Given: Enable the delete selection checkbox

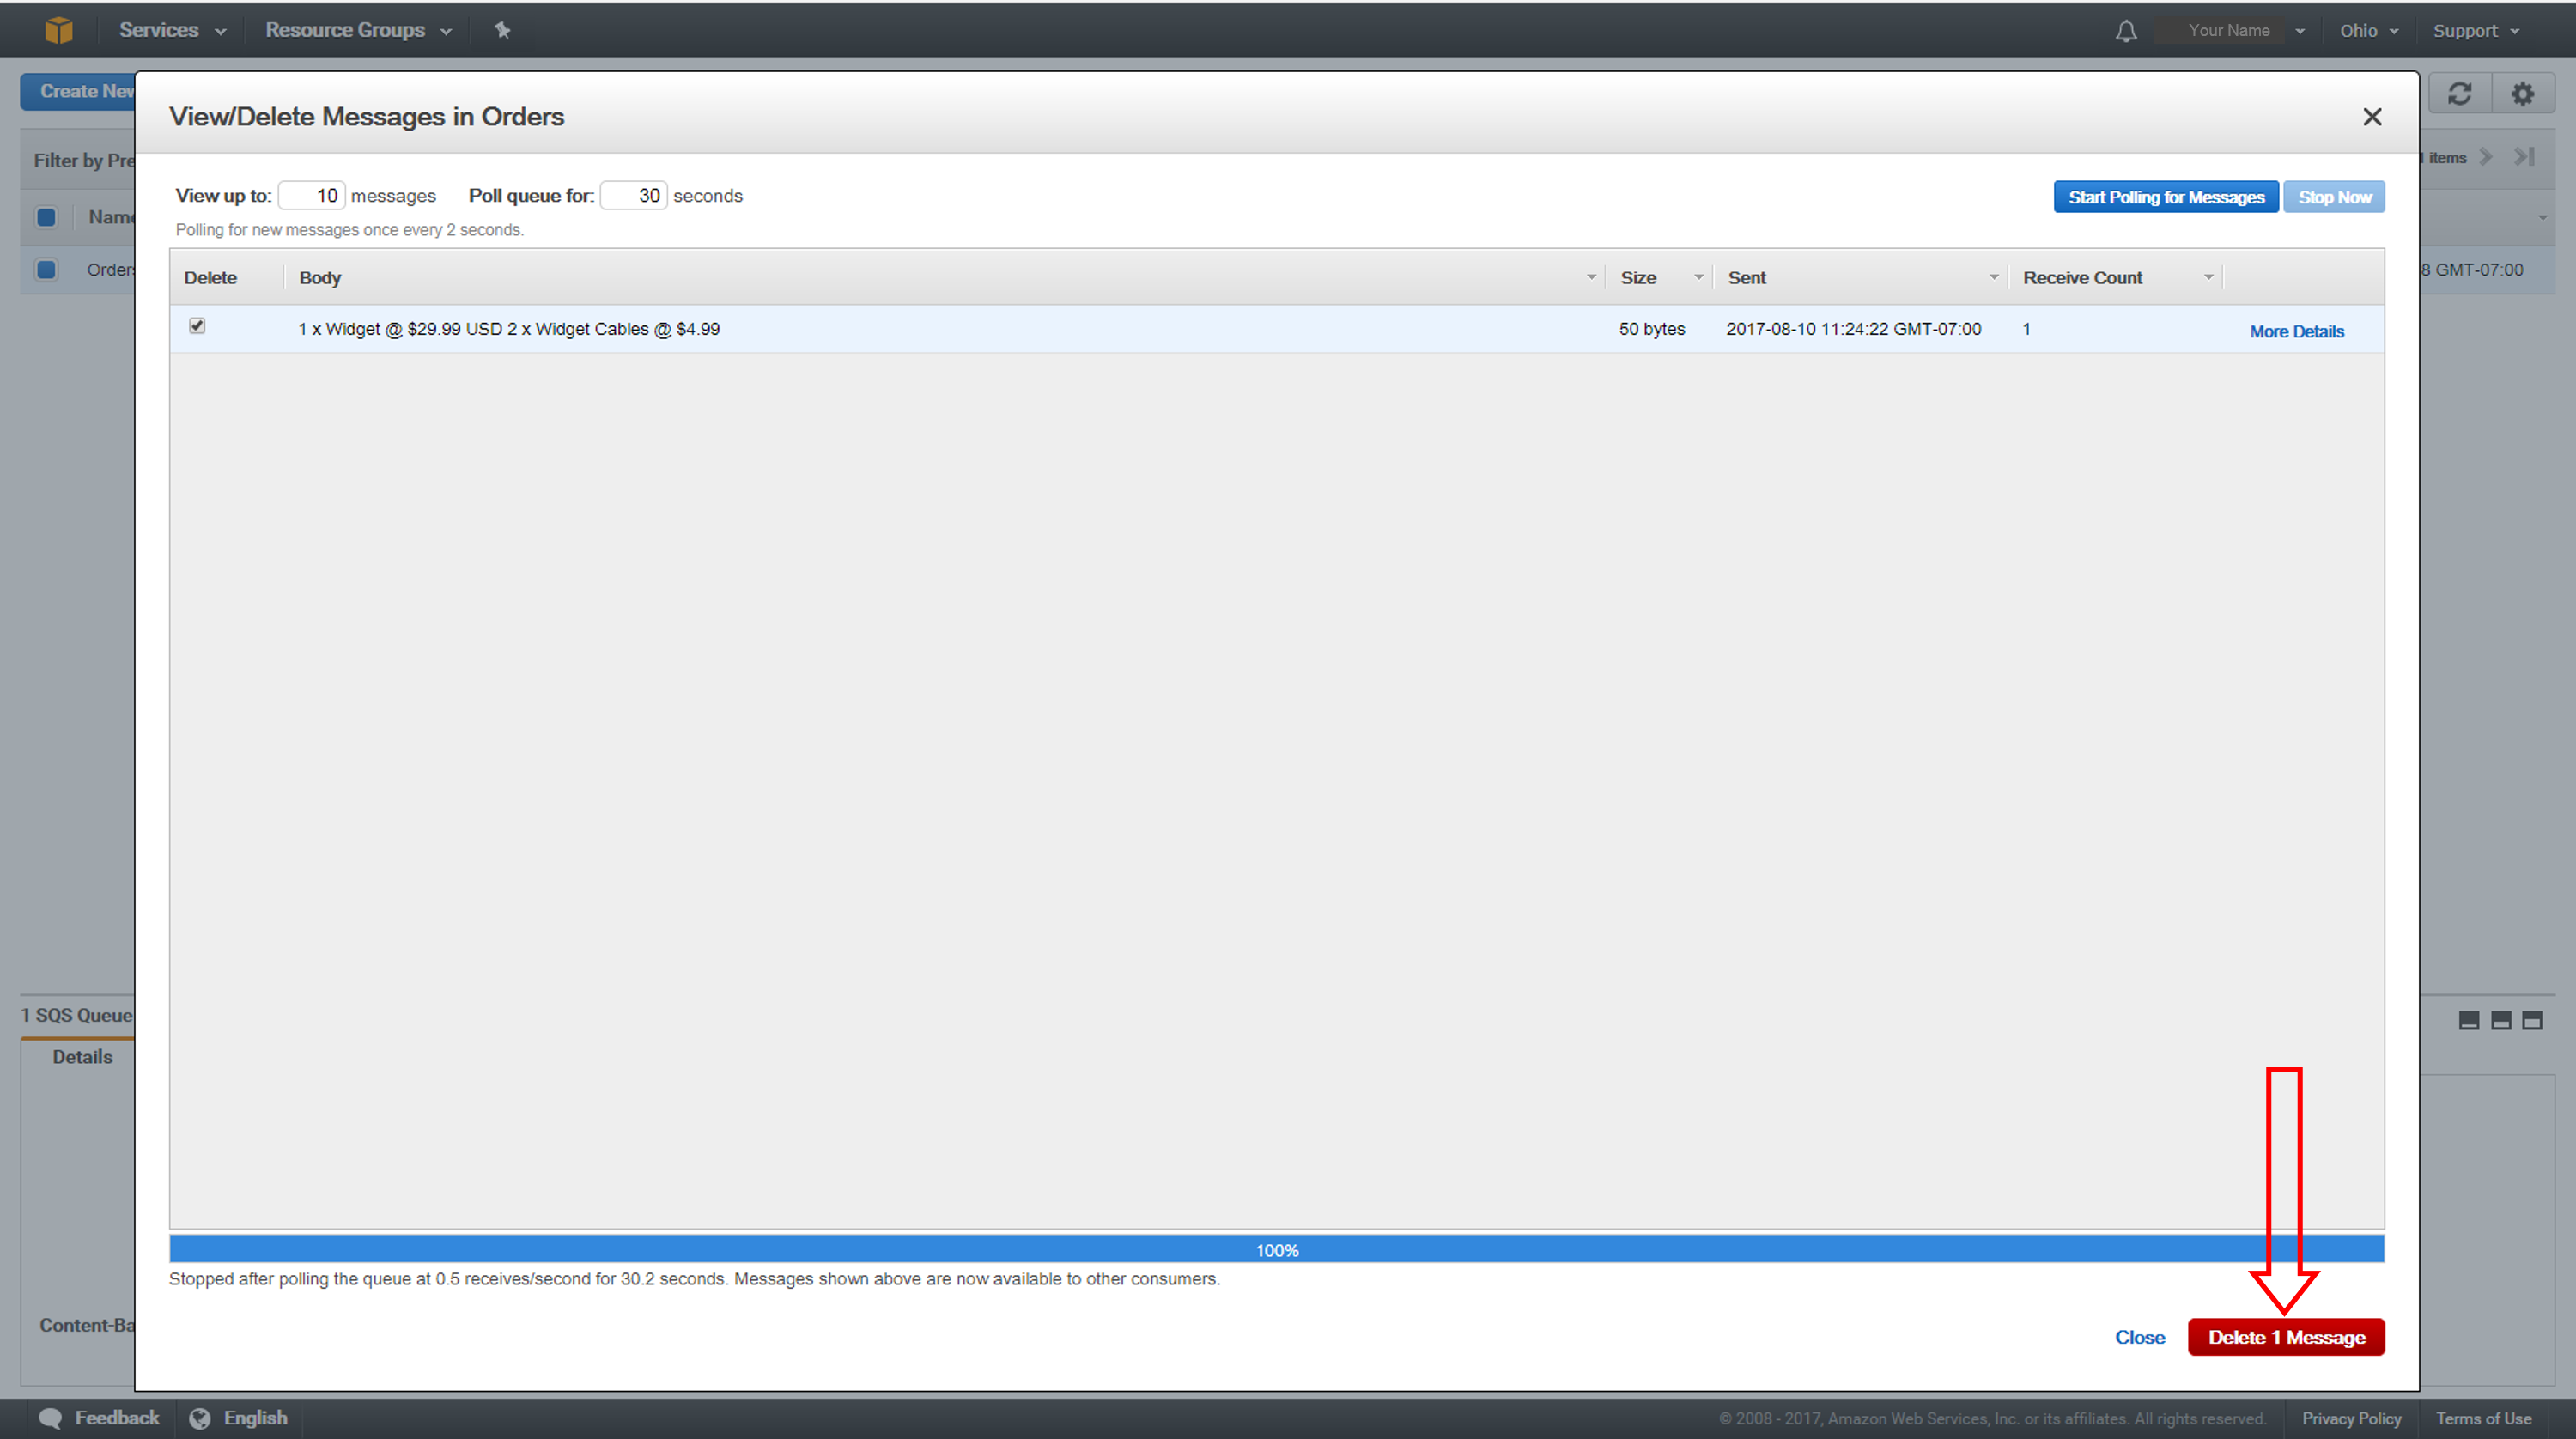Looking at the screenshot, I should [x=198, y=325].
